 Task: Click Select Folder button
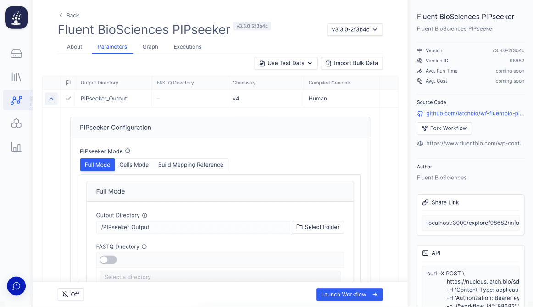coord(318,227)
